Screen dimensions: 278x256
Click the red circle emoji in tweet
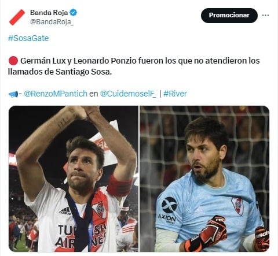[x=13, y=61]
